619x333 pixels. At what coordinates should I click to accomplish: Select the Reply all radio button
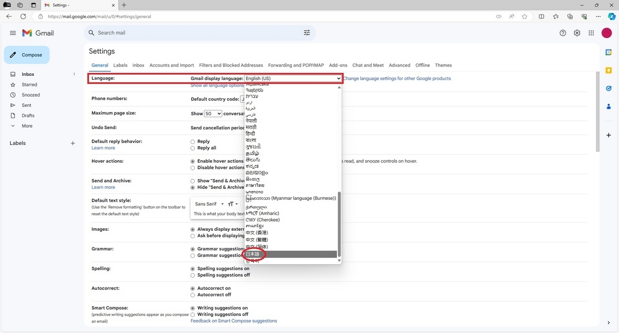[x=193, y=148]
